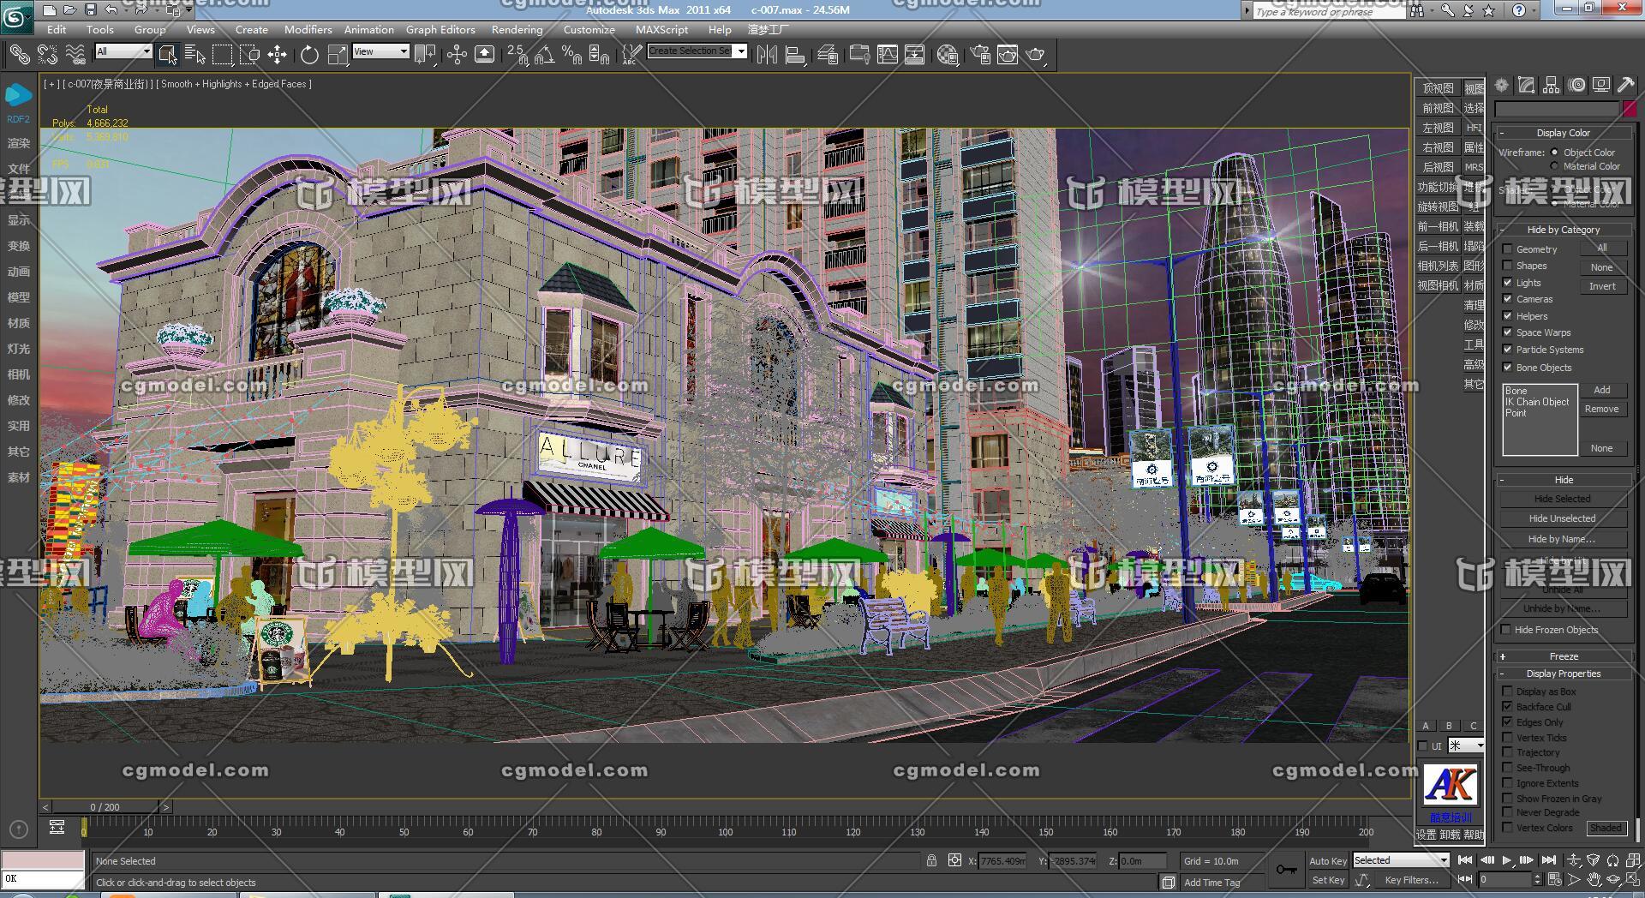Image resolution: width=1645 pixels, height=898 pixels.
Task: Toggle the Percent Snap icon
Action: click(572, 55)
